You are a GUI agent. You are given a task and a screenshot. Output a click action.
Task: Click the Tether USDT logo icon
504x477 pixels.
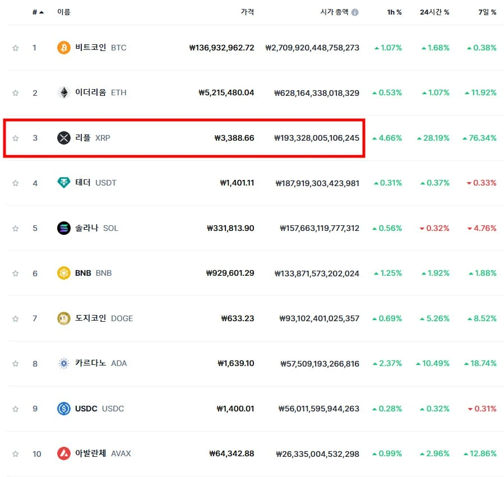point(64,183)
